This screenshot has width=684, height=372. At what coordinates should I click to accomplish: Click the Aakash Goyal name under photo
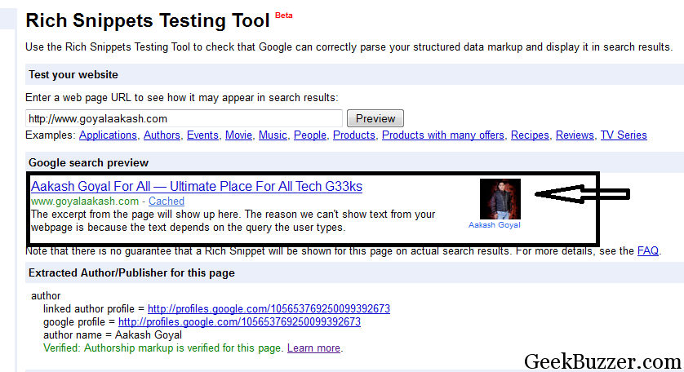click(x=495, y=225)
